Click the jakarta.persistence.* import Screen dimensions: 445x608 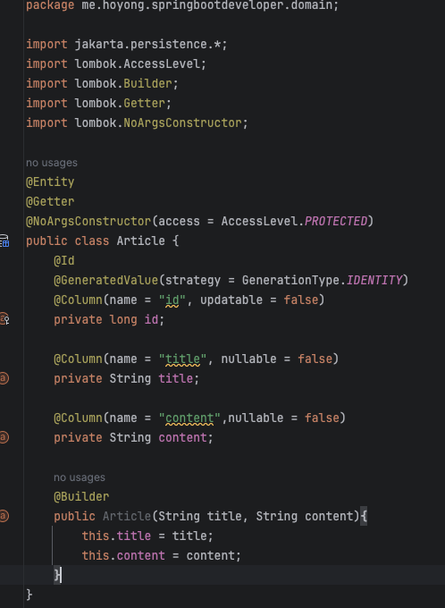[147, 44]
